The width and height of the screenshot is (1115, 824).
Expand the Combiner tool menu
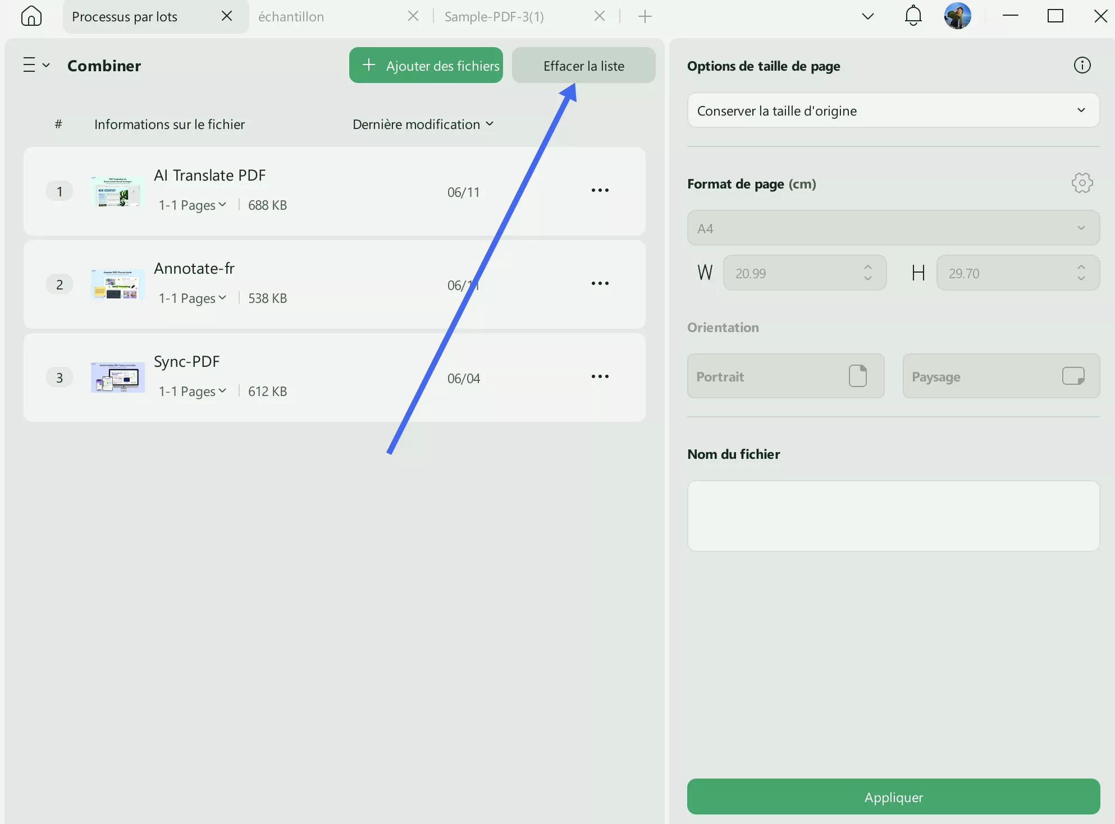coord(36,66)
